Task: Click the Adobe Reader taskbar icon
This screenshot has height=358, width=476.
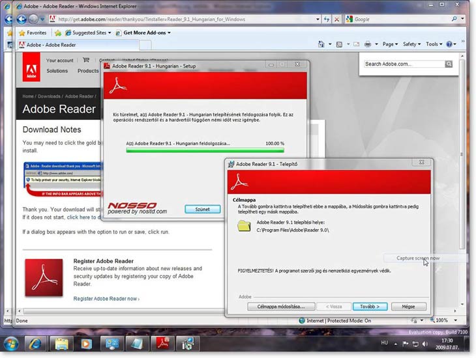Action: coord(160,343)
